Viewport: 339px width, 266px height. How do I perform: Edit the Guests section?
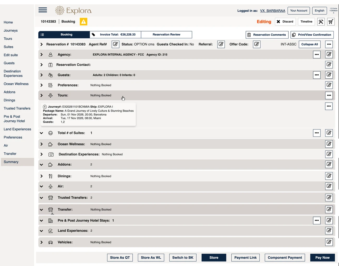[329, 75]
